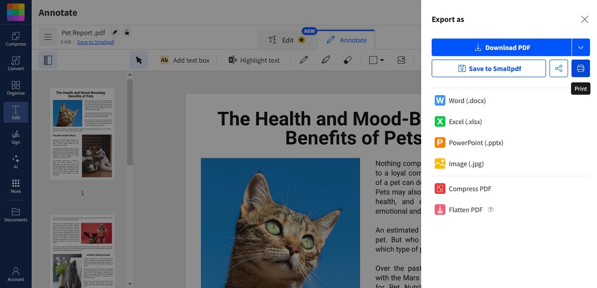Activate the Eraser tool
The height and width of the screenshot is (288, 597).
click(x=348, y=60)
